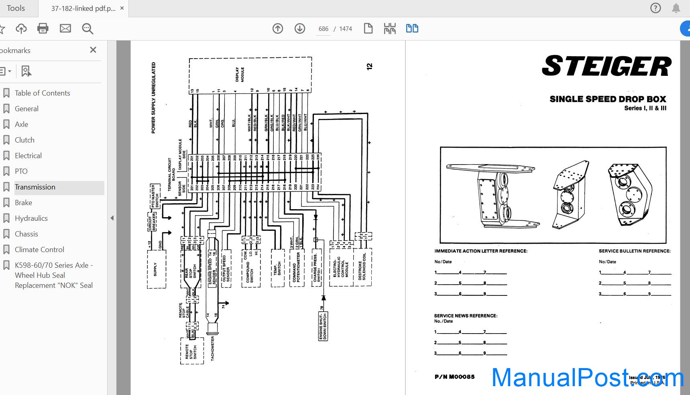Click SERVICE BULLETIN REFERENCE heading
This screenshot has height=395, width=690.
[635, 251]
